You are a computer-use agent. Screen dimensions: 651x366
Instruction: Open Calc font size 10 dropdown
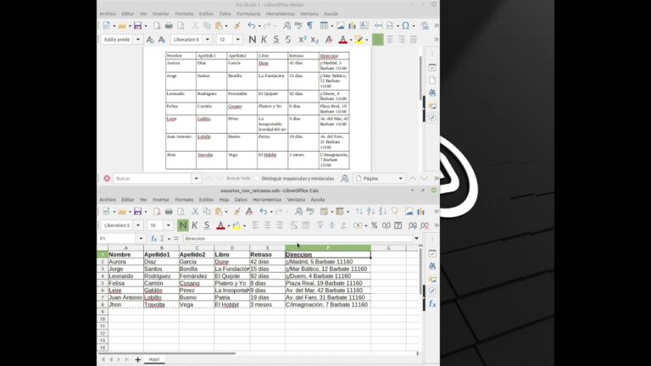click(168, 225)
